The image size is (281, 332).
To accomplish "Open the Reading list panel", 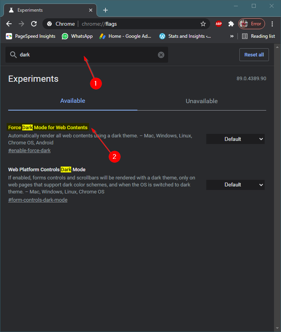I will [x=258, y=36].
